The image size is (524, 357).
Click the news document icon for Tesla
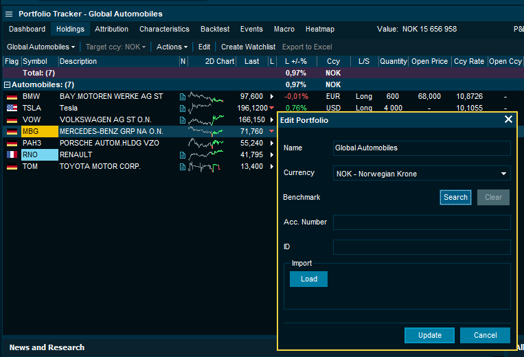pos(182,108)
